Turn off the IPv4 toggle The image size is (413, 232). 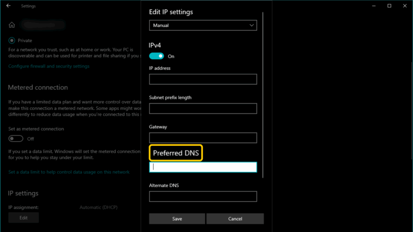coord(156,56)
